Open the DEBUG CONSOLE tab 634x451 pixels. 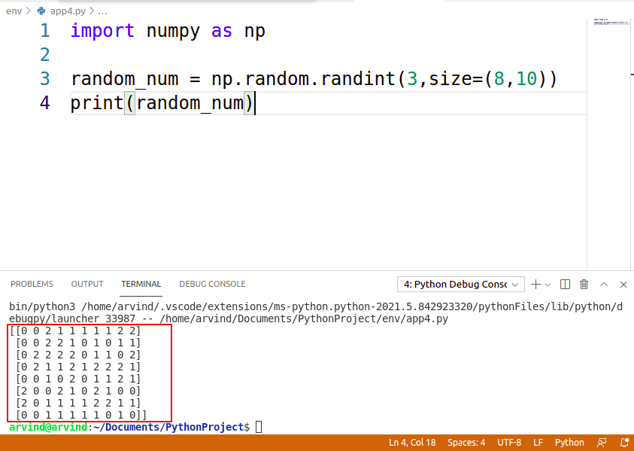212,284
